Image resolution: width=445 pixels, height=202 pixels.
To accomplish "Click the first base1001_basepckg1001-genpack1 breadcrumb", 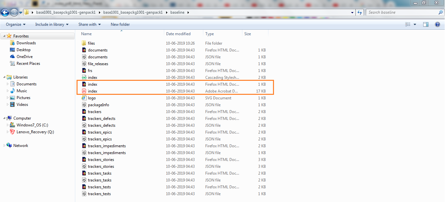I will (66, 12).
